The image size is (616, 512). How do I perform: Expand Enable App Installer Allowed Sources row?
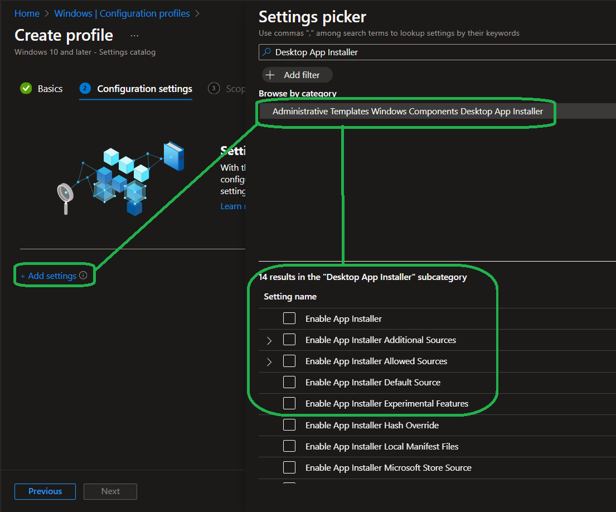click(x=269, y=362)
